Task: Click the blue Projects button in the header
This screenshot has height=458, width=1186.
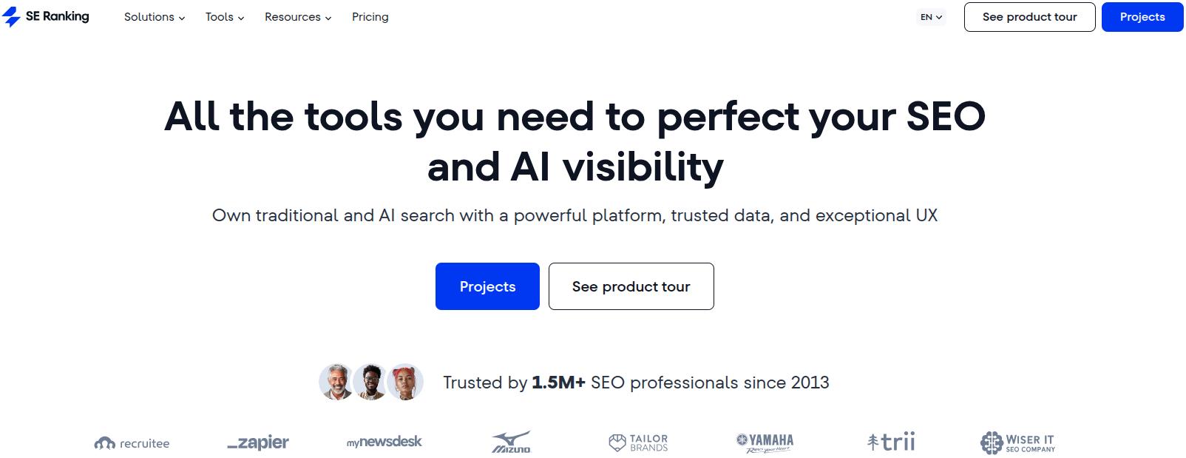Action: pyautogui.click(x=1142, y=16)
